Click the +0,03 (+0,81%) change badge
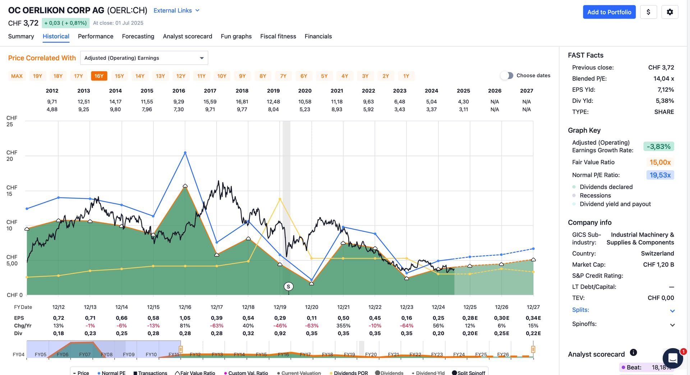 [65, 23]
